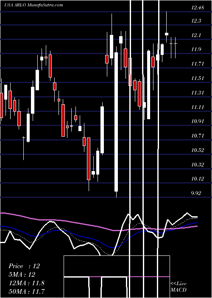Click the 'USA ARLO MunafaSutra.com' chart title

point(33,5)
